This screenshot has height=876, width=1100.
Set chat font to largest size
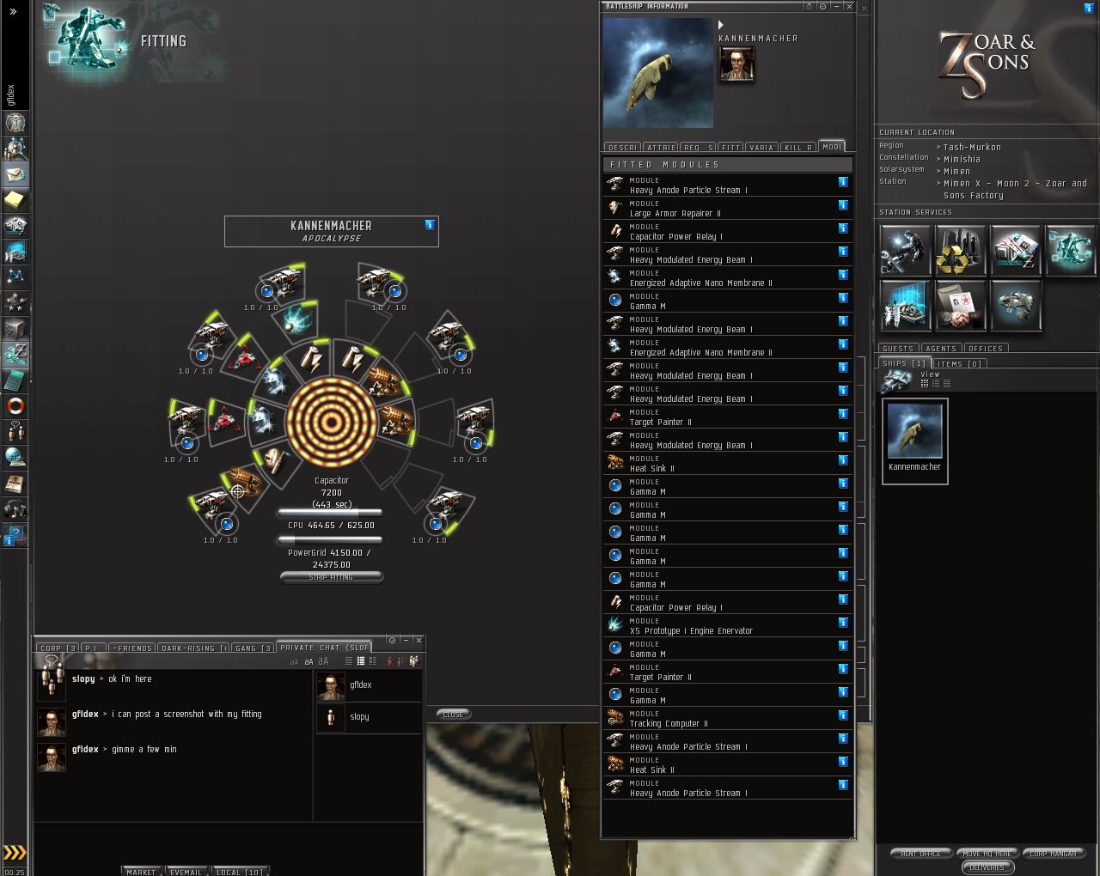pyautogui.click(x=324, y=661)
